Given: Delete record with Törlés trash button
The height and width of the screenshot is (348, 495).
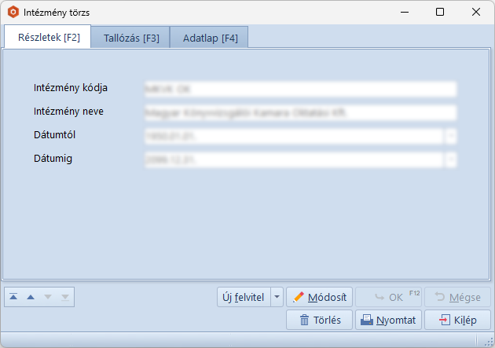Looking at the screenshot, I should click(319, 320).
